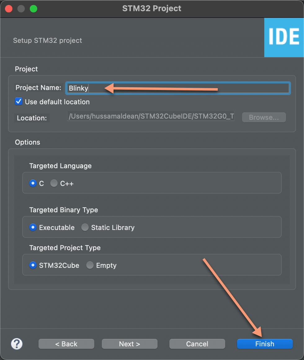Select the Executable binary type option
The height and width of the screenshot is (360, 304).
(x=33, y=227)
